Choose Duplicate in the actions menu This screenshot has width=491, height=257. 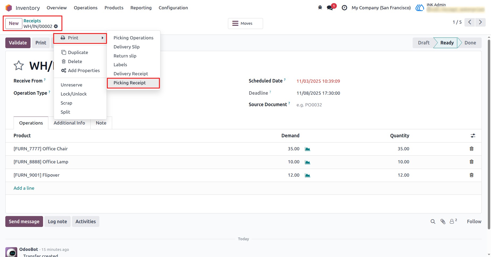pos(80,52)
